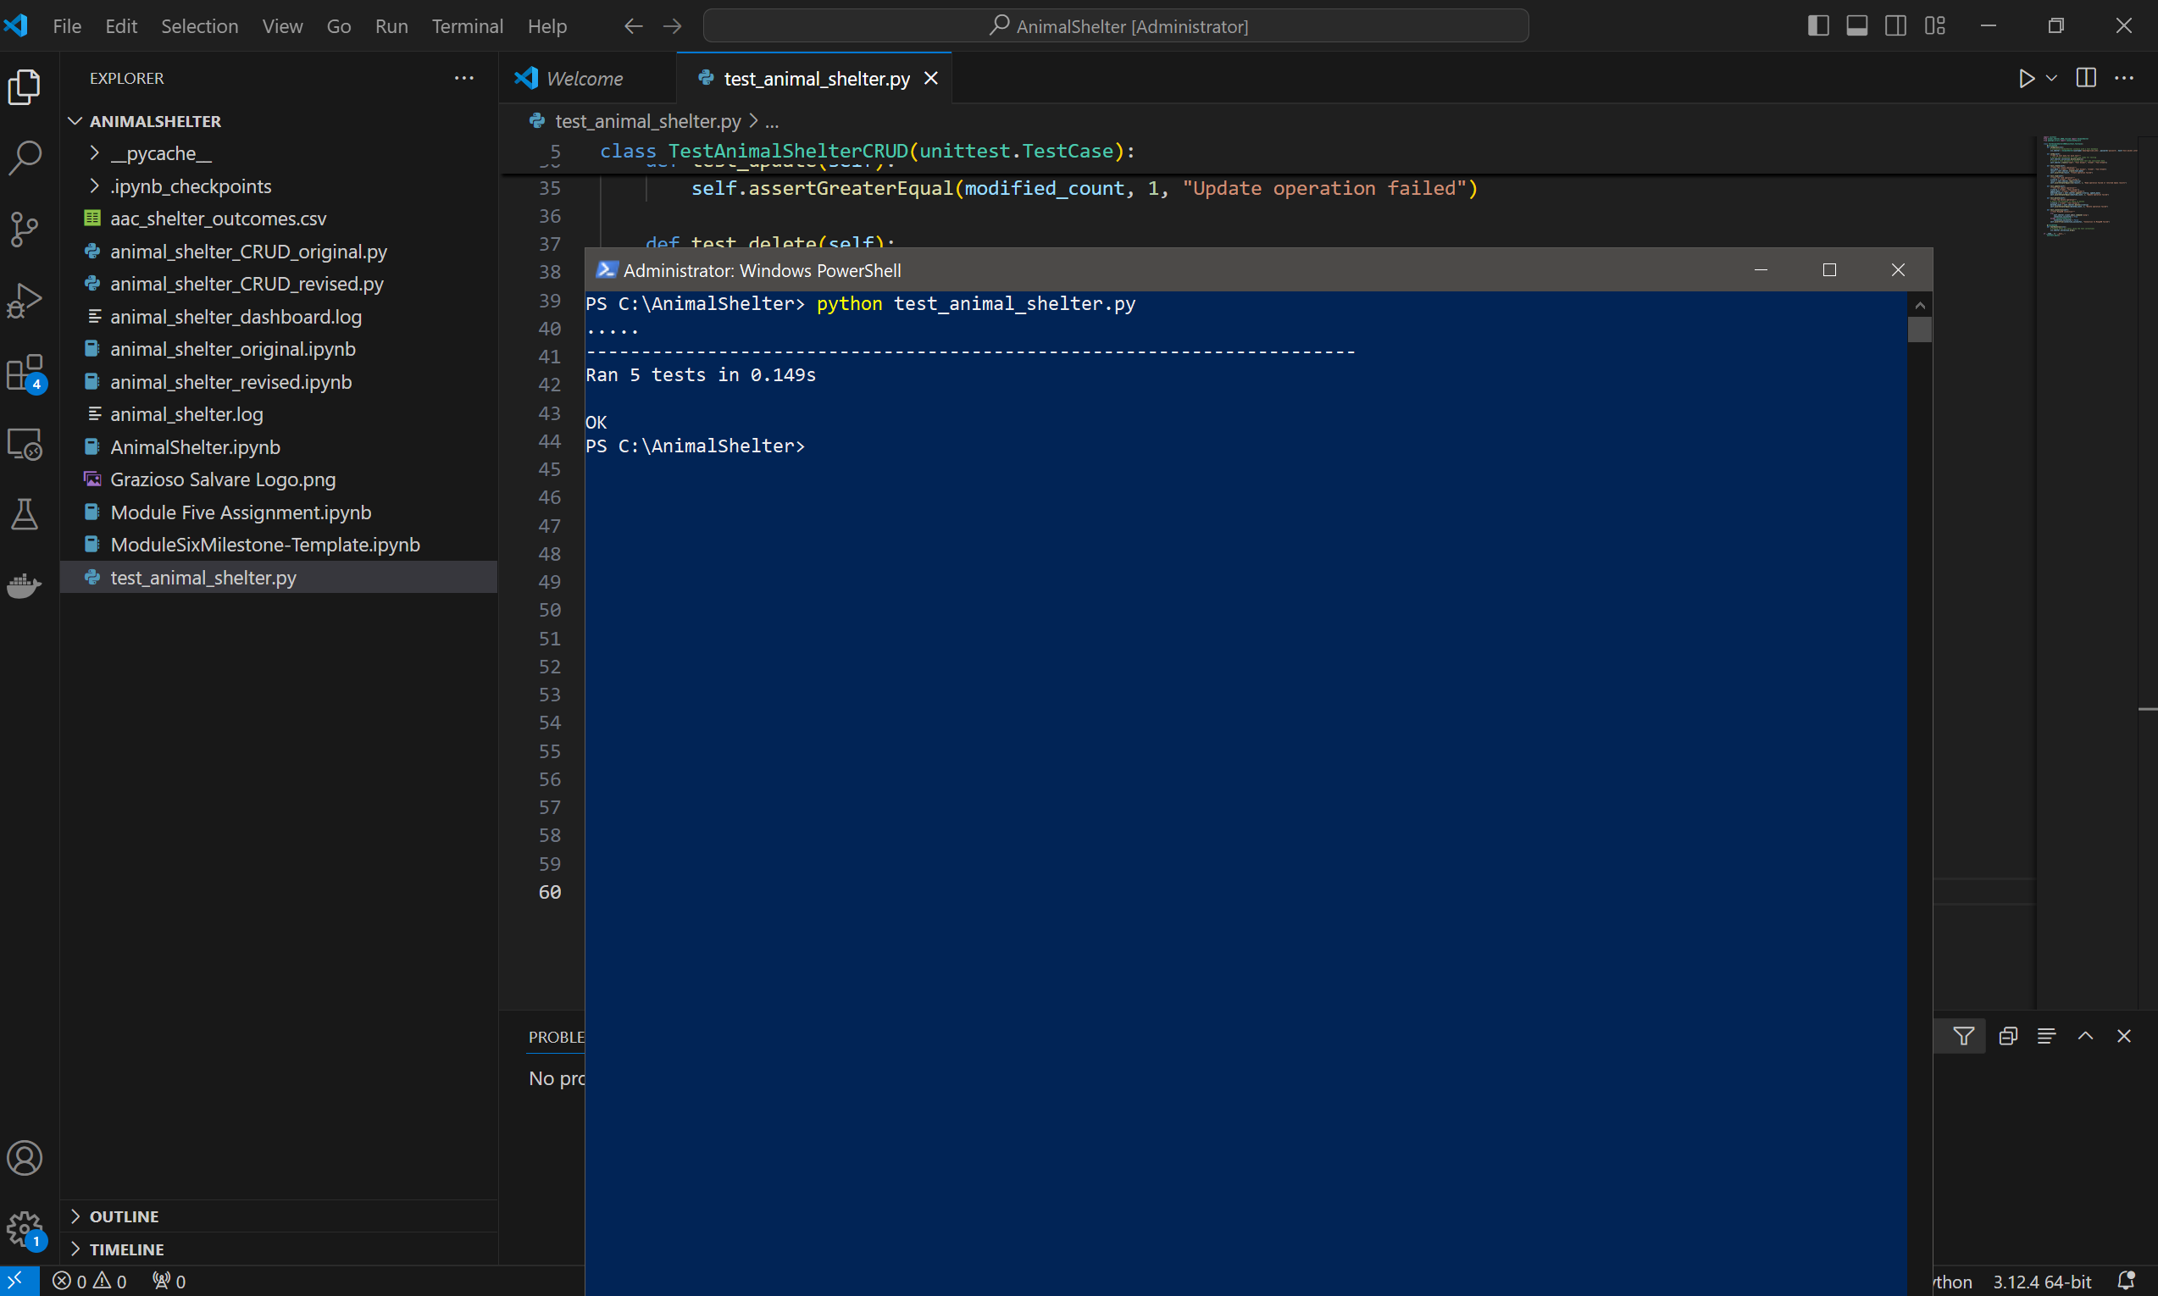2158x1296 pixels.
Task: Open the Go menu
Action: [x=339, y=26]
